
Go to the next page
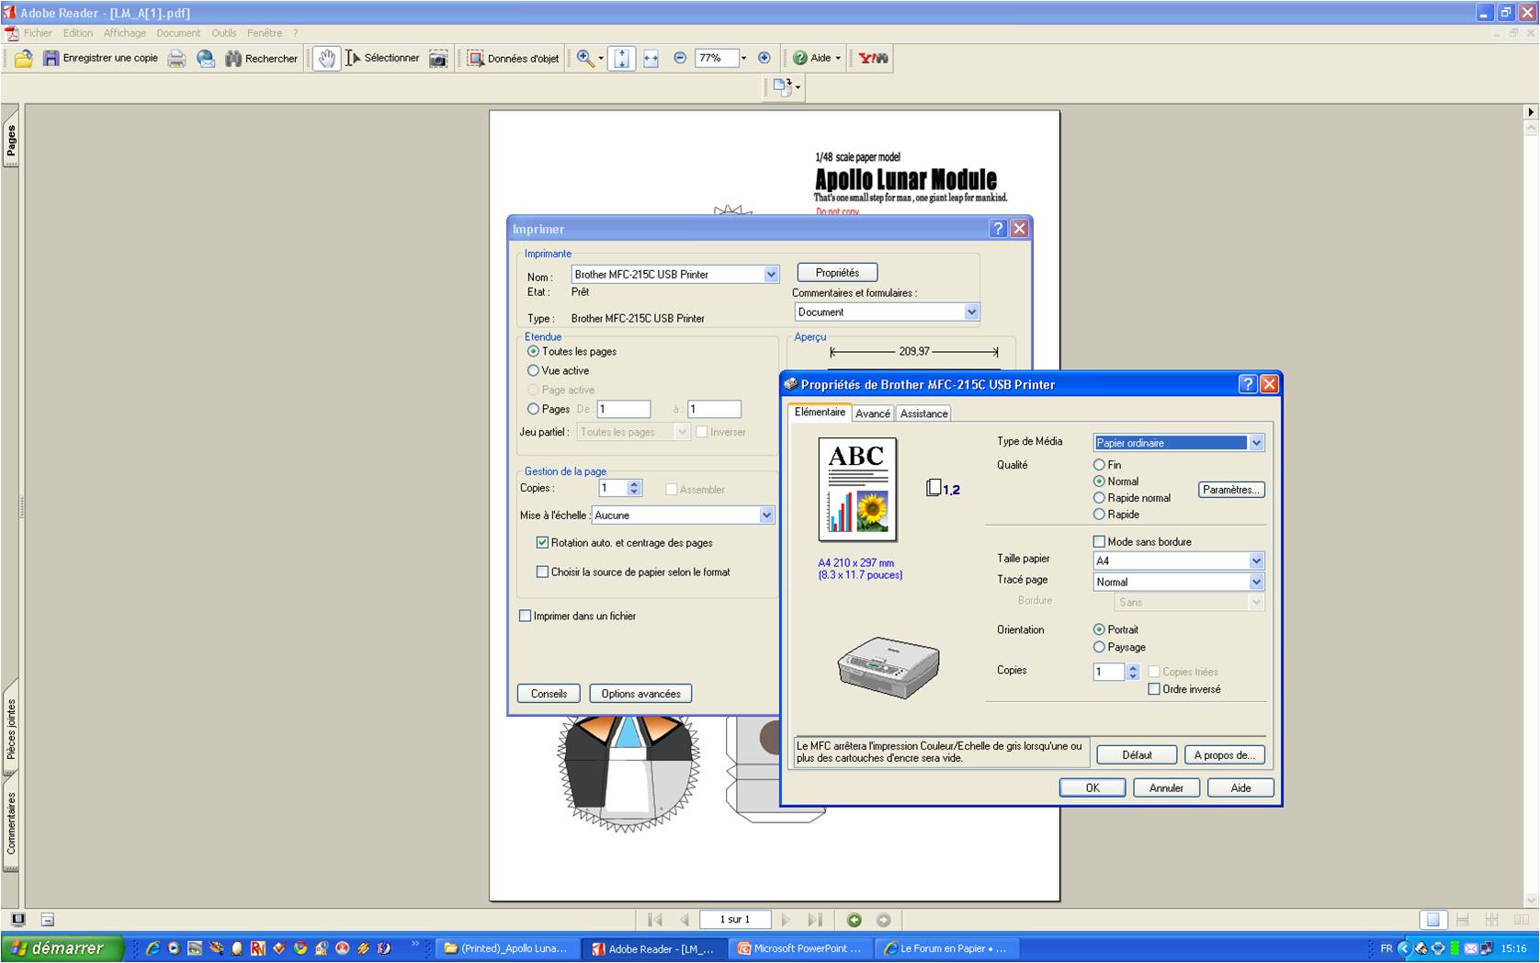(786, 919)
